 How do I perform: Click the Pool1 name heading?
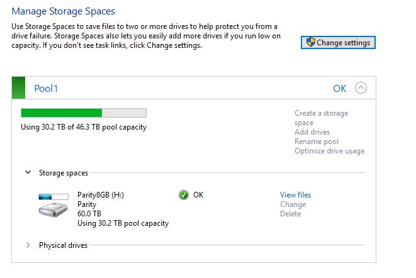point(46,89)
